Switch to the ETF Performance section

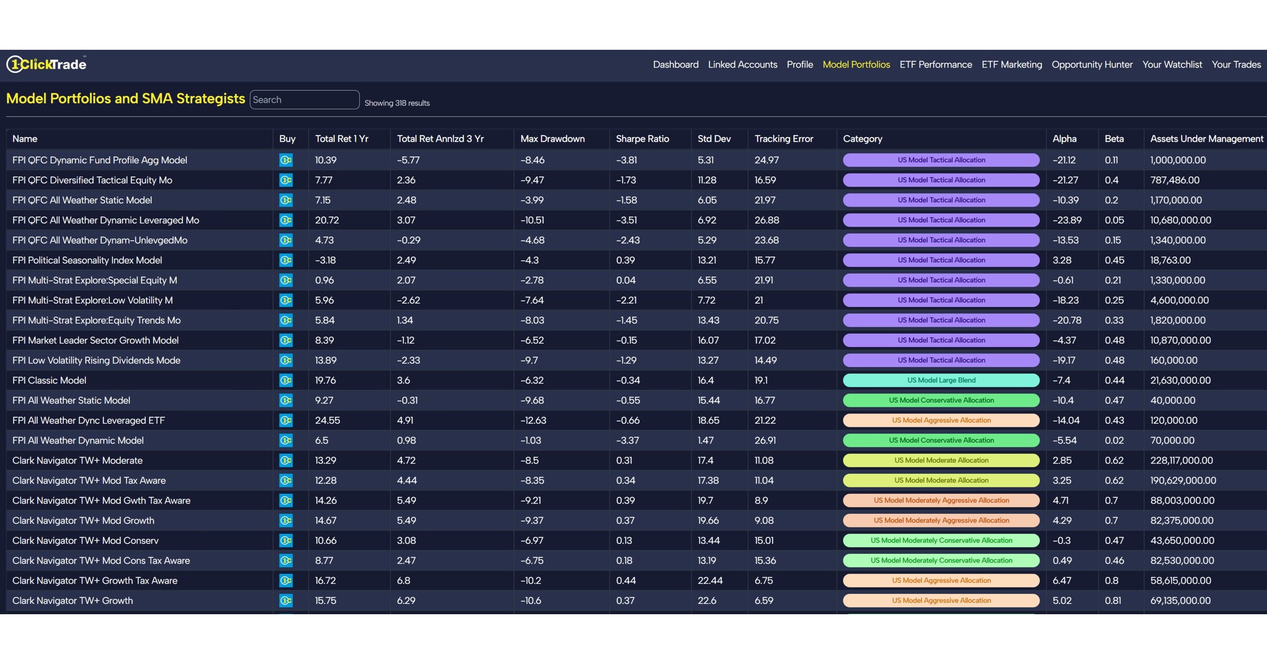935,64
